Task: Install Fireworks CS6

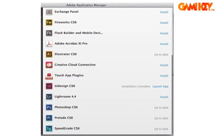Action: [x=164, y=23]
